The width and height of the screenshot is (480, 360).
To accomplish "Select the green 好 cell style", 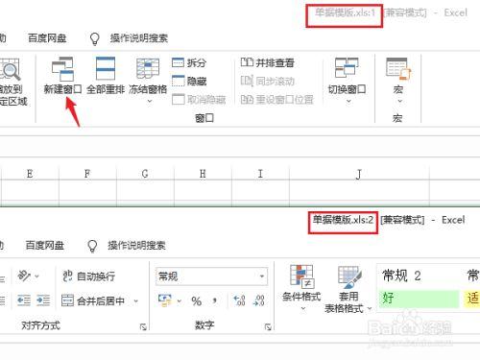I will click(420, 299).
